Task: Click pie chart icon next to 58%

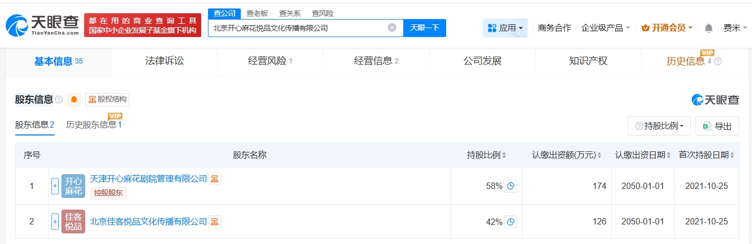Action: [510, 186]
